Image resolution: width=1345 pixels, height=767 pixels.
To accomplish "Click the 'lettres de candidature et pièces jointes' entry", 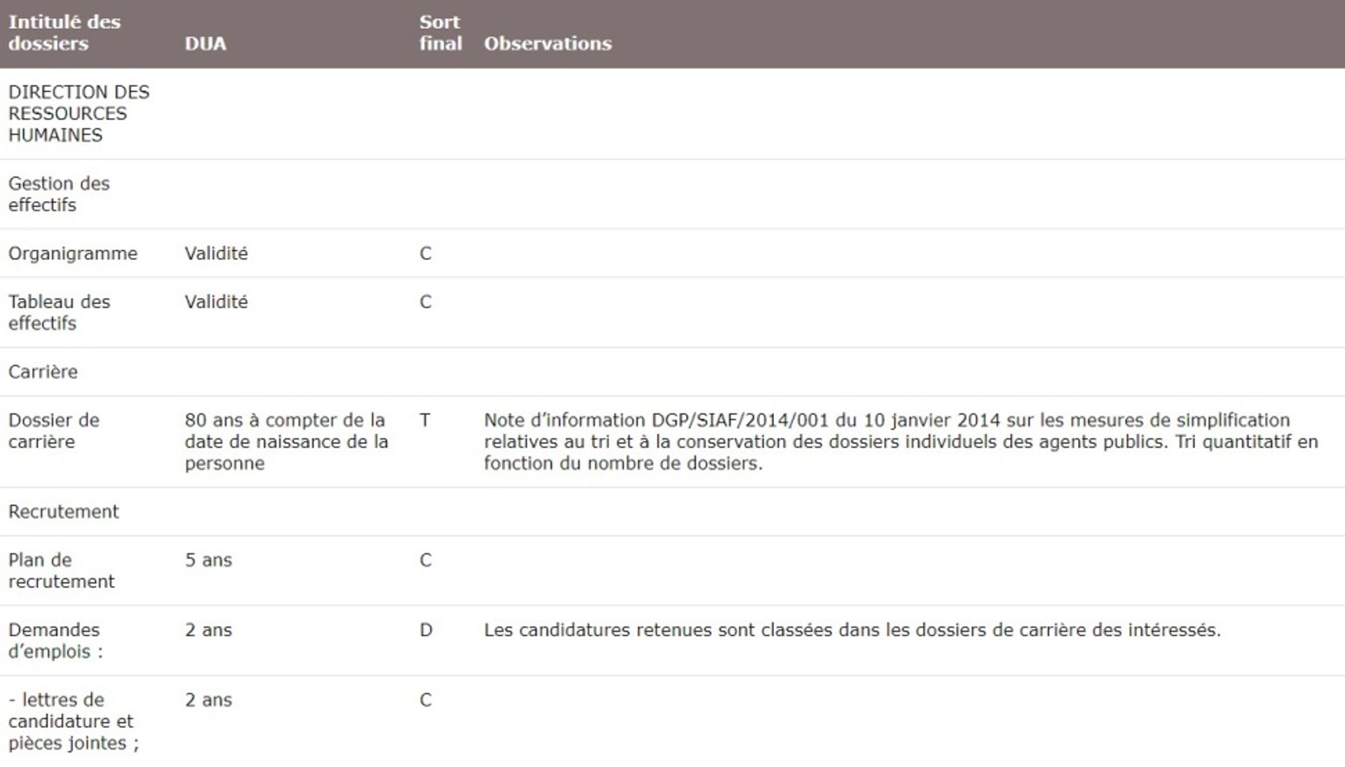I will pos(73,721).
